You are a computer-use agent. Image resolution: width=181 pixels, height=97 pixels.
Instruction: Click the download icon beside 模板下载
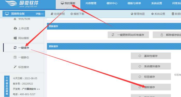[x=72, y=14]
